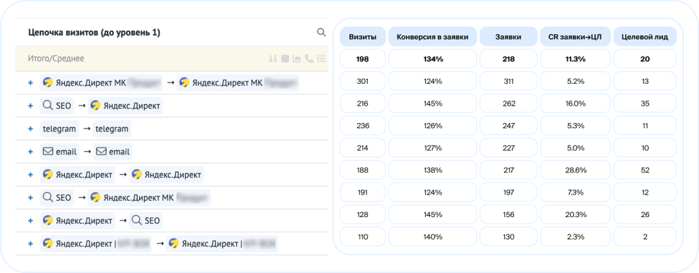Click the 28.6% CR cell
The image size is (699, 273).
pos(575,174)
